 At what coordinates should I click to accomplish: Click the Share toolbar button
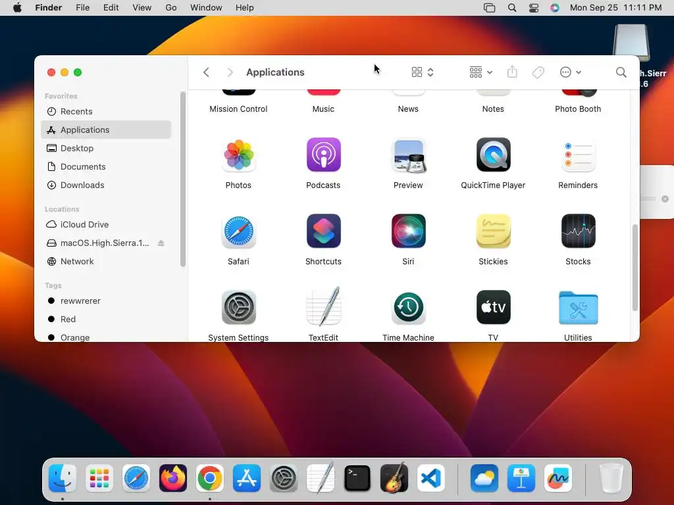click(x=512, y=72)
